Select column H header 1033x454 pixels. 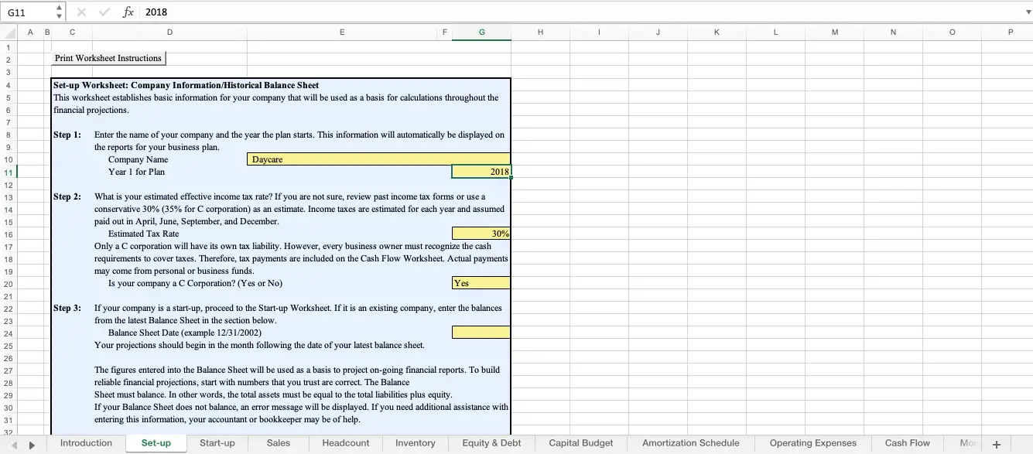[540, 32]
